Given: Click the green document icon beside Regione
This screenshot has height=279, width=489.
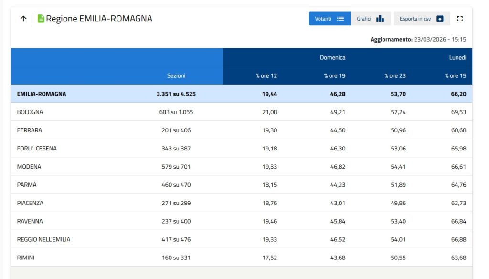Looking at the screenshot, I should tap(41, 19).
